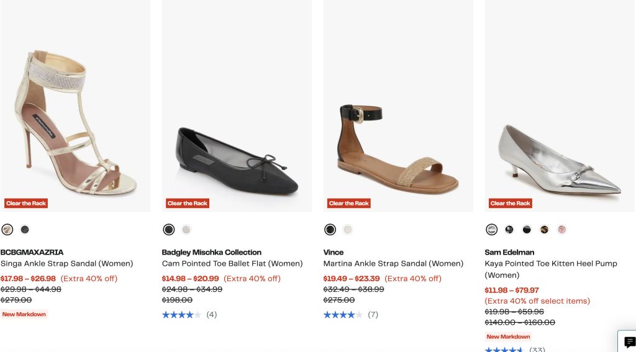Select black swatch for Cam ballet flat
This screenshot has height=352, width=636.
tap(169, 230)
